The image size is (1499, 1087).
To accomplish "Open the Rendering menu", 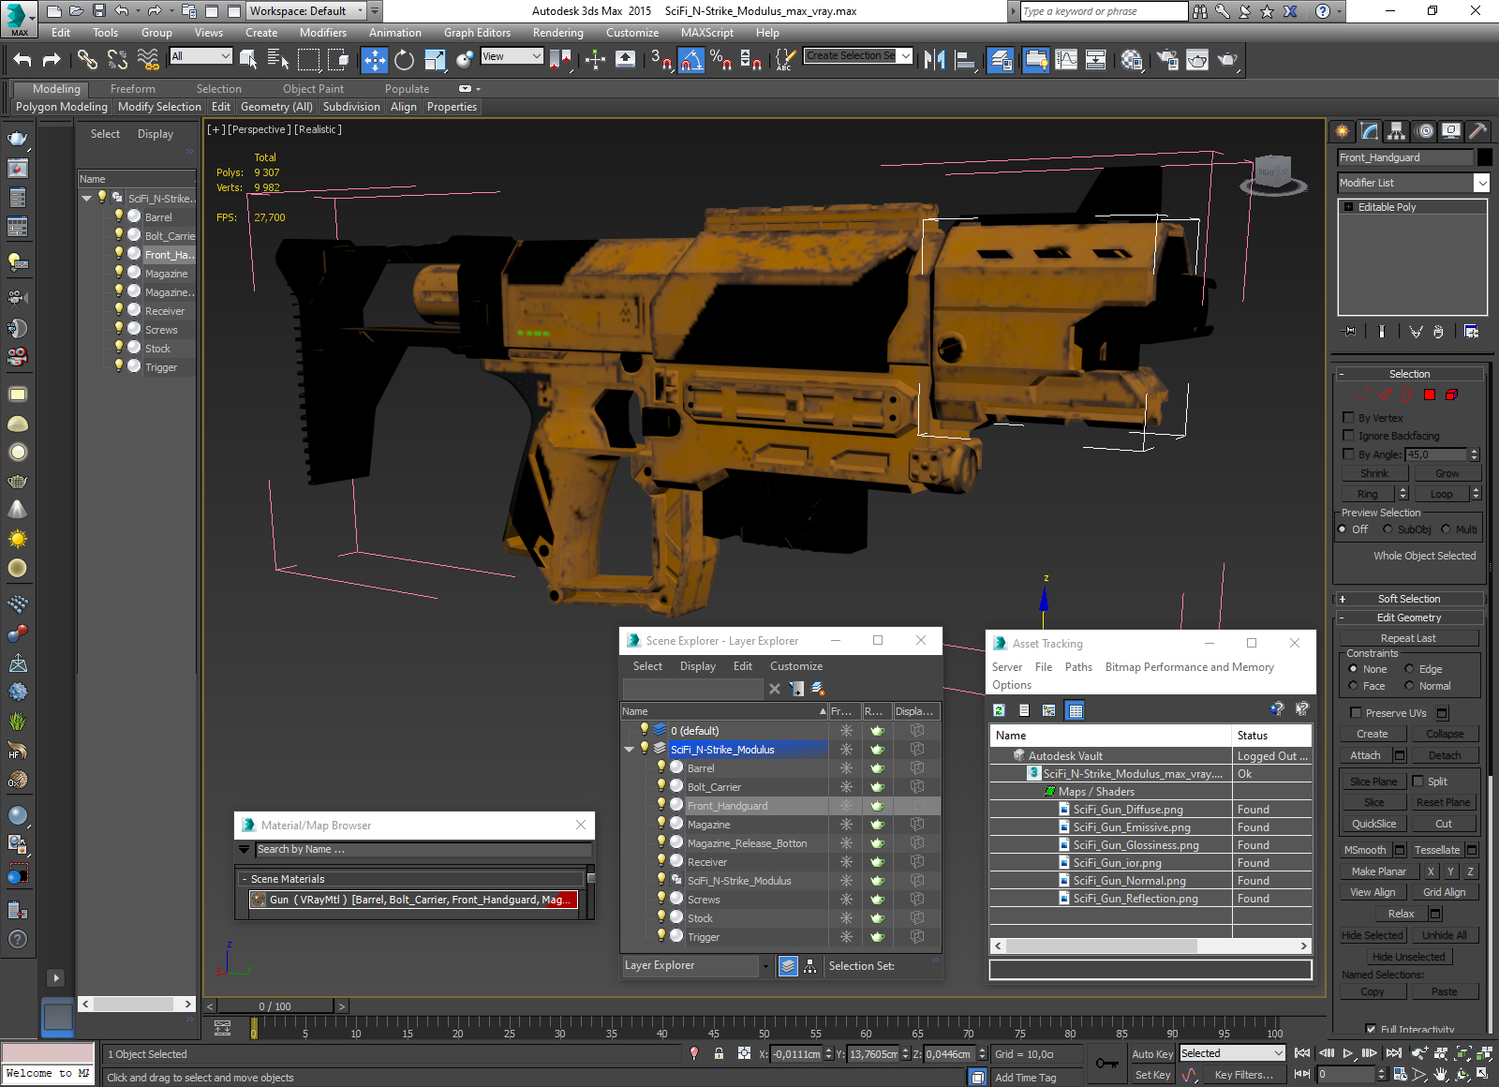I will (x=557, y=33).
